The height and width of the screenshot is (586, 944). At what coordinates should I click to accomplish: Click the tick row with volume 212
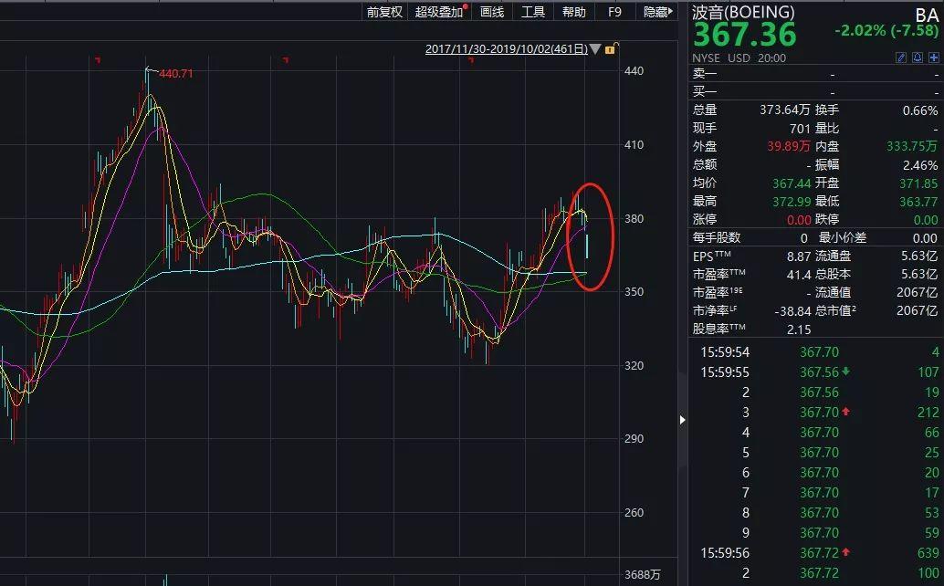[816, 413]
